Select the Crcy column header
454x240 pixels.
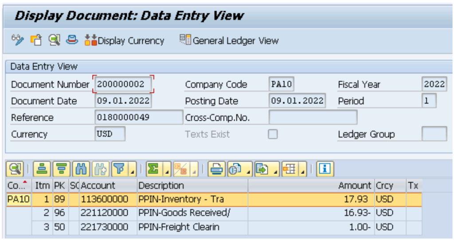pos(390,185)
